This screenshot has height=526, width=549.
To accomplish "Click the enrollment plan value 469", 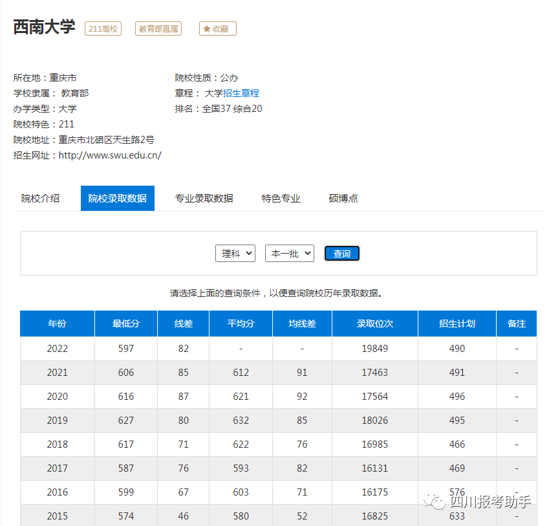I will 457,468.
